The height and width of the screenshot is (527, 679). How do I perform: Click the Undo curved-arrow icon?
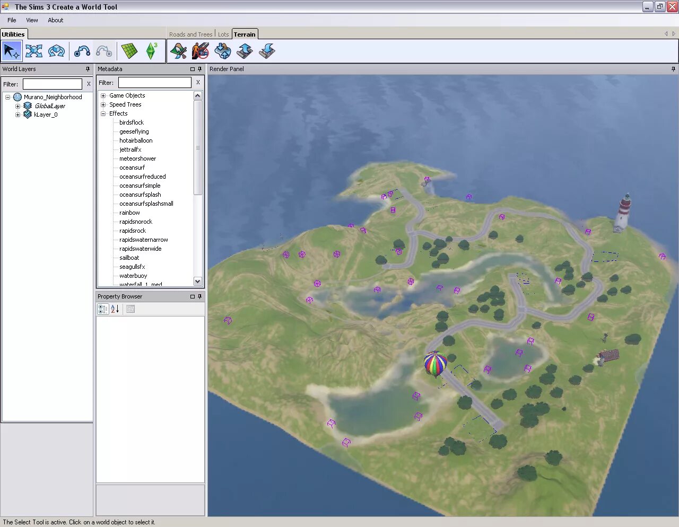click(x=82, y=51)
